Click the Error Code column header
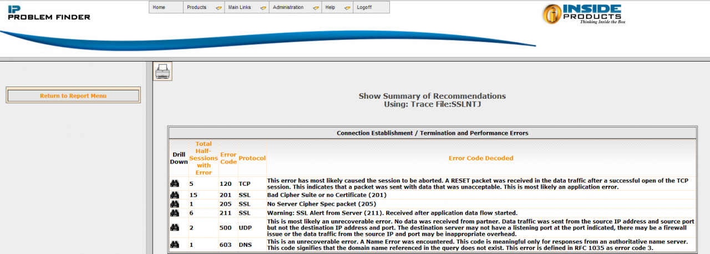Viewport: 710px width, 254px height. point(229,158)
